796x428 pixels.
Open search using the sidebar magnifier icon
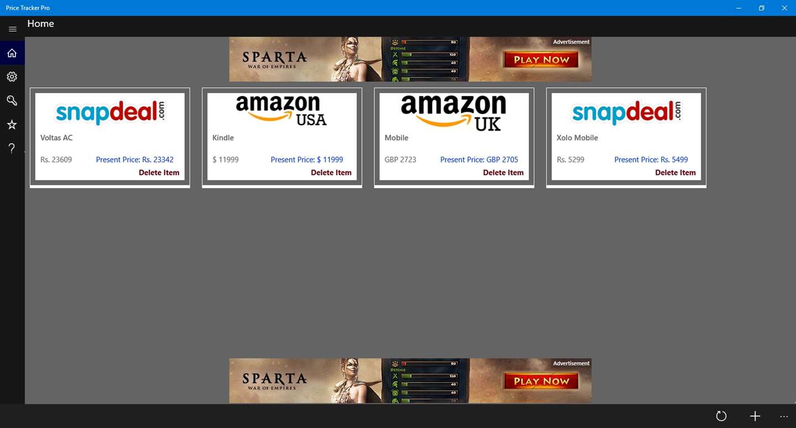coord(12,101)
